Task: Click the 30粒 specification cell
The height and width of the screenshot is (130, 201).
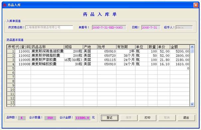Action: click(73, 64)
